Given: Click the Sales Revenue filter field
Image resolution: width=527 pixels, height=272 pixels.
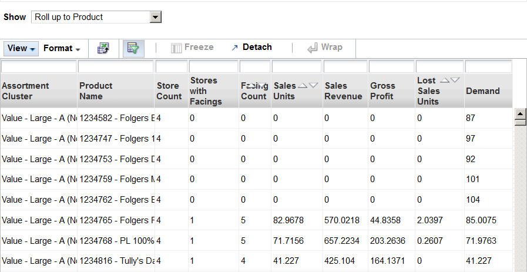Looking at the screenshot, I should point(345,66).
